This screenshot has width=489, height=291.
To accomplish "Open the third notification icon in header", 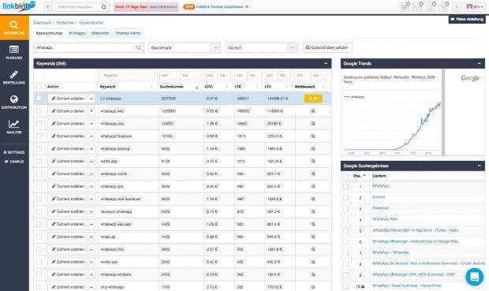I will [431, 7].
